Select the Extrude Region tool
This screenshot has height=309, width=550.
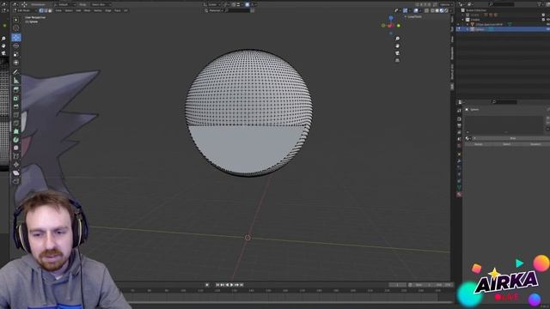(x=15, y=90)
